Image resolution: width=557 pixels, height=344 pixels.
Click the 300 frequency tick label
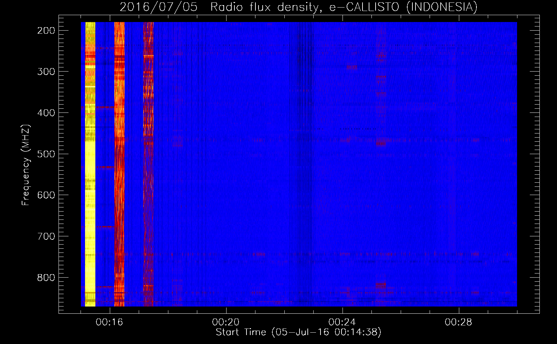tap(46, 72)
